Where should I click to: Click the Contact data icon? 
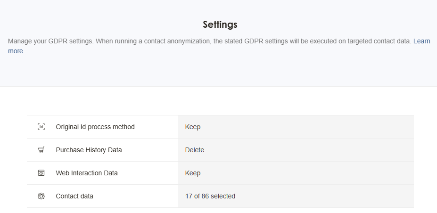41,196
